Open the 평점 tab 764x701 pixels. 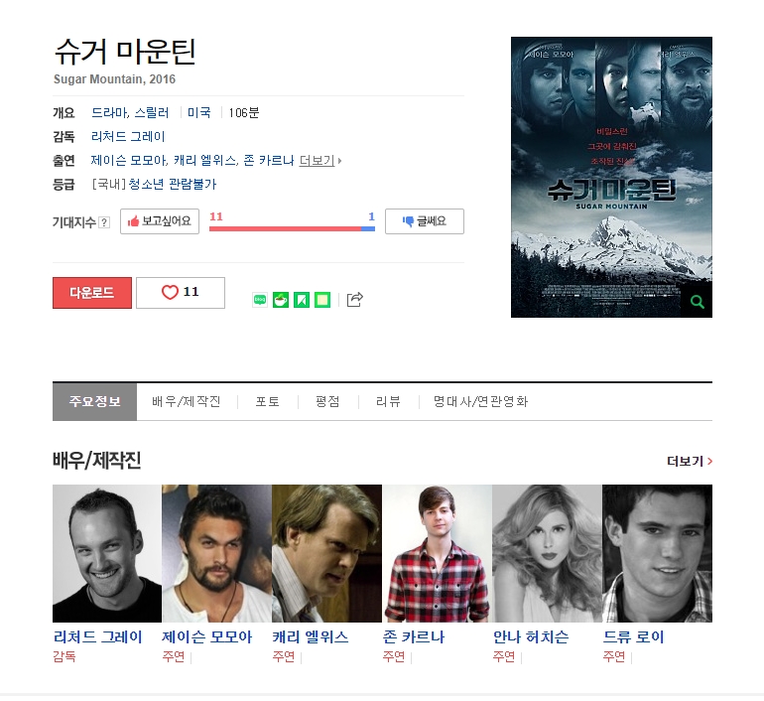point(327,402)
